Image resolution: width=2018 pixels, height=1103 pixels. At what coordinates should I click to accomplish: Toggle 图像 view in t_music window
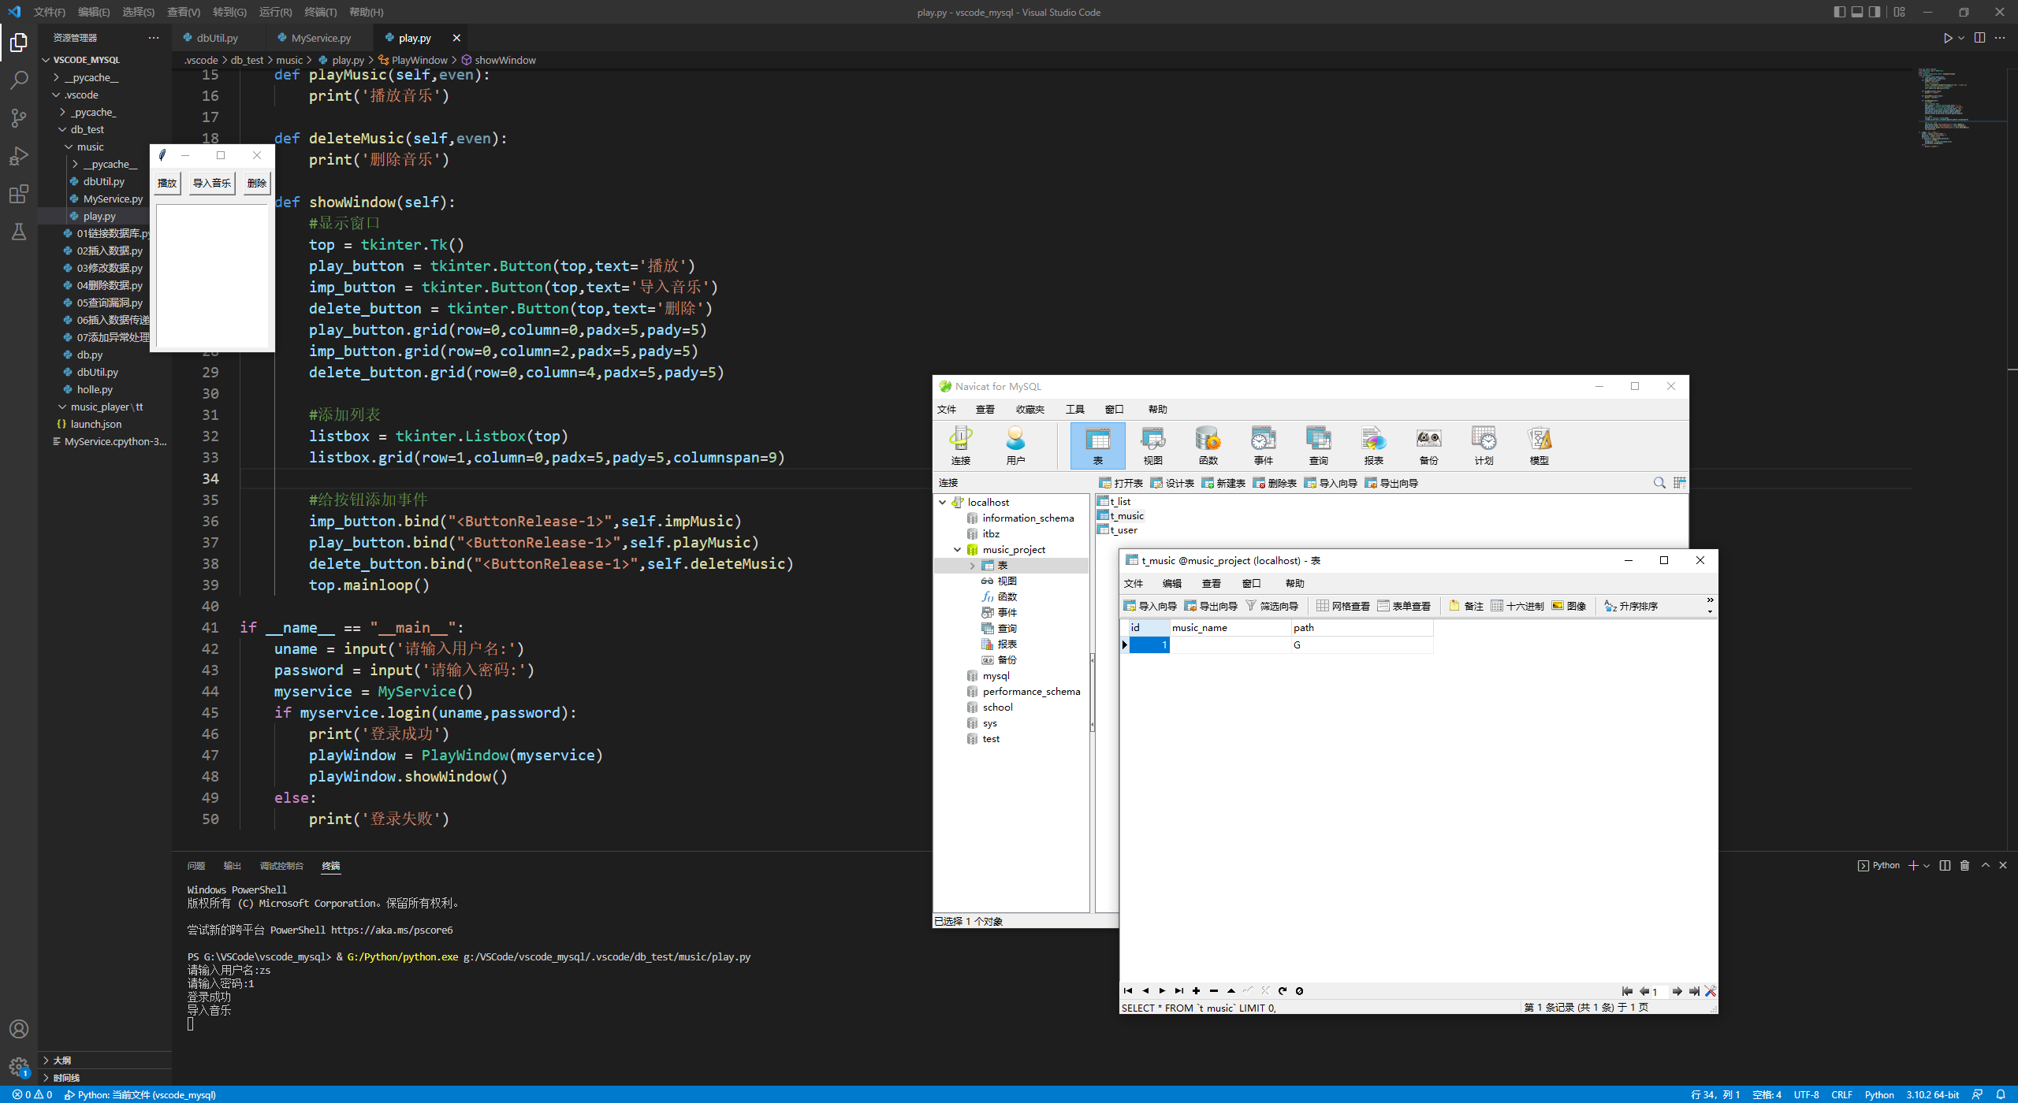tap(1569, 606)
